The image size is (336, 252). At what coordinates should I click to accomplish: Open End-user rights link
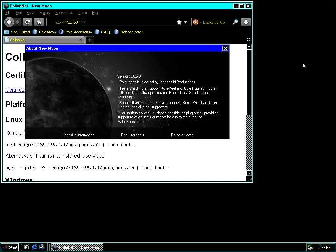coord(133,135)
